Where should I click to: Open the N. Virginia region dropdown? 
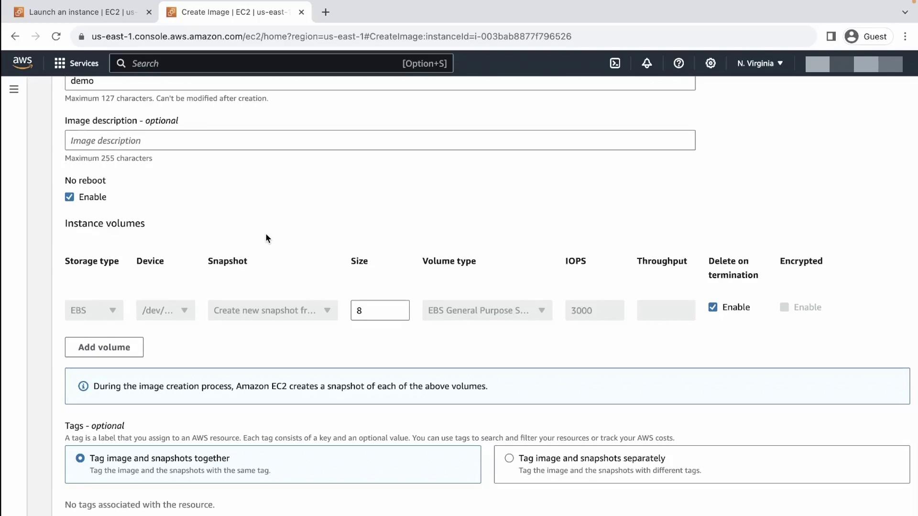pyautogui.click(x=760, y=63)
